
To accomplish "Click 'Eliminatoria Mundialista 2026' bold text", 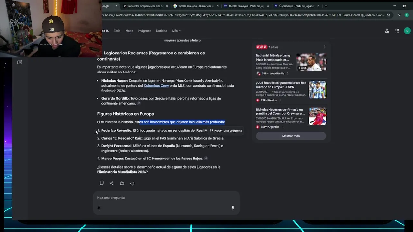I will [x=121, y=172].
